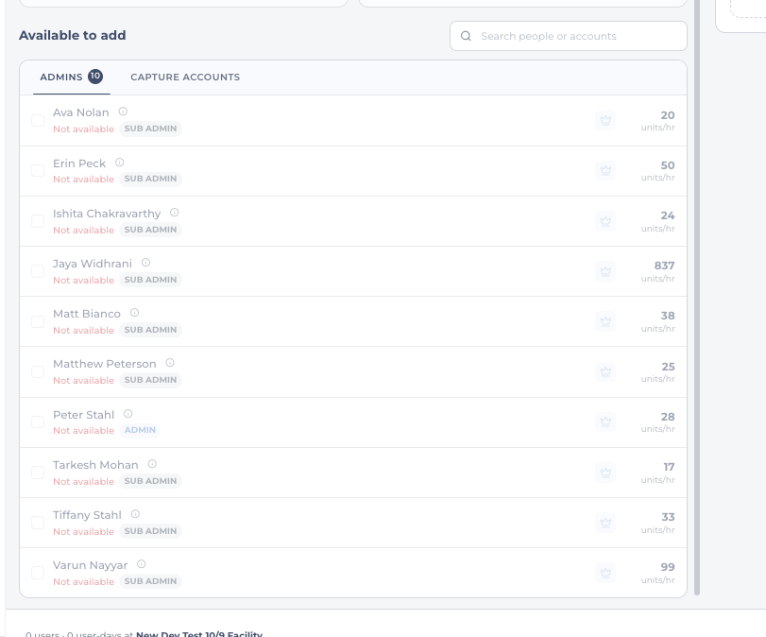Select the Varun Nayyar checkbox
This screenshot has width=766, height=637.
pyautogui.click(x=38, y=573)
